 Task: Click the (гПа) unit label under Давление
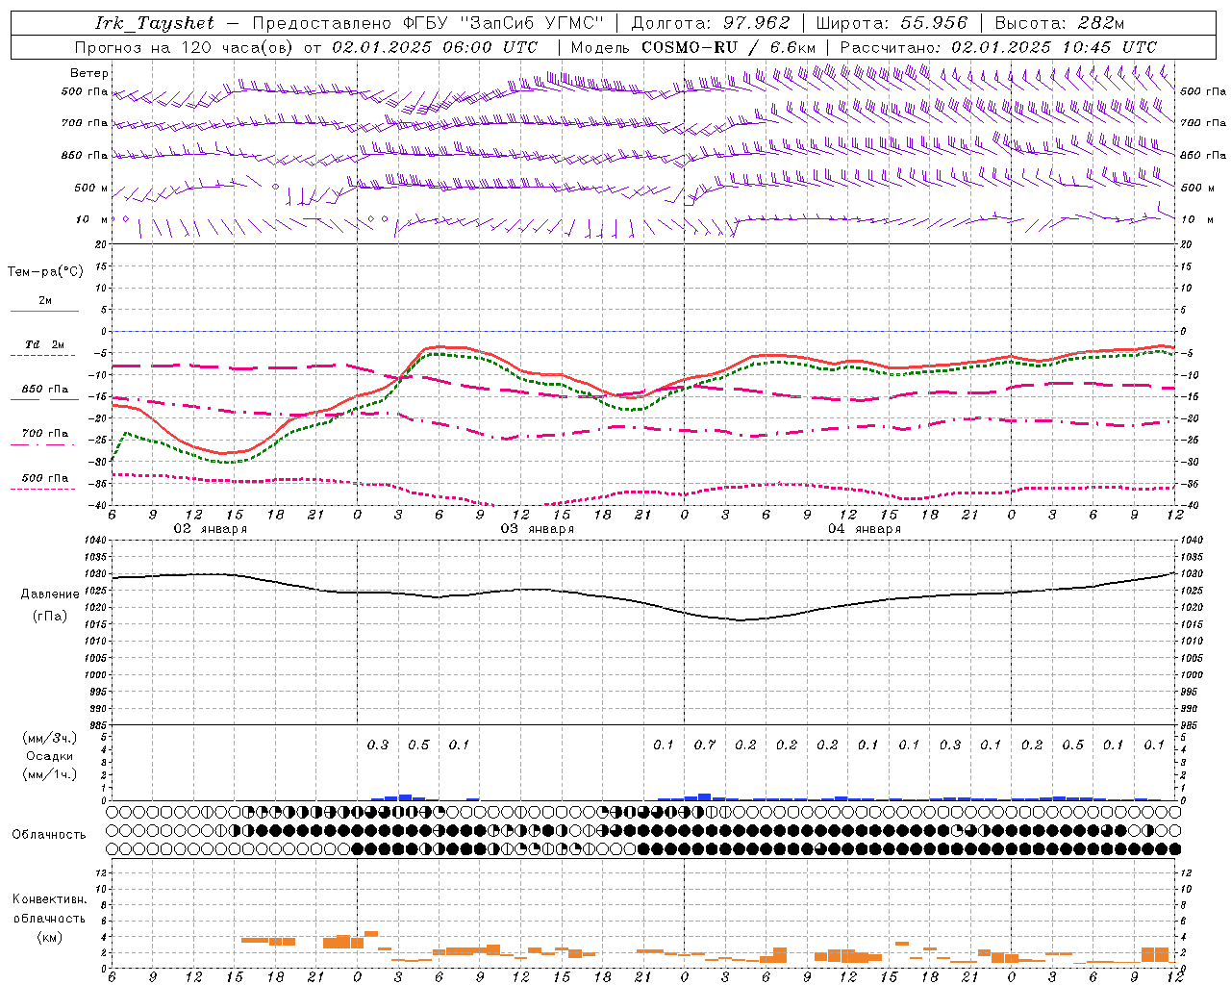[50, 616]
